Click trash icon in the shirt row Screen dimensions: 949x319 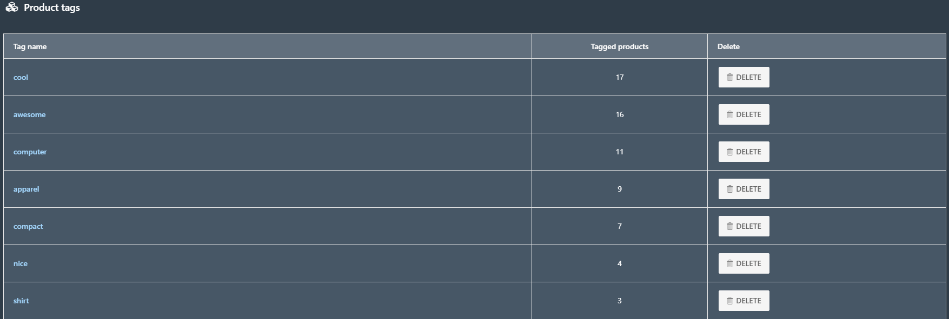729,301
